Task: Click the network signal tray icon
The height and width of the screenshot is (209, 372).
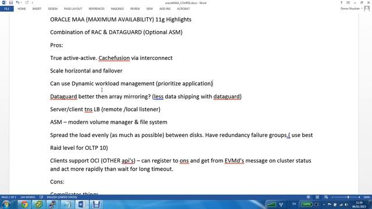Action: click(341, 204)
